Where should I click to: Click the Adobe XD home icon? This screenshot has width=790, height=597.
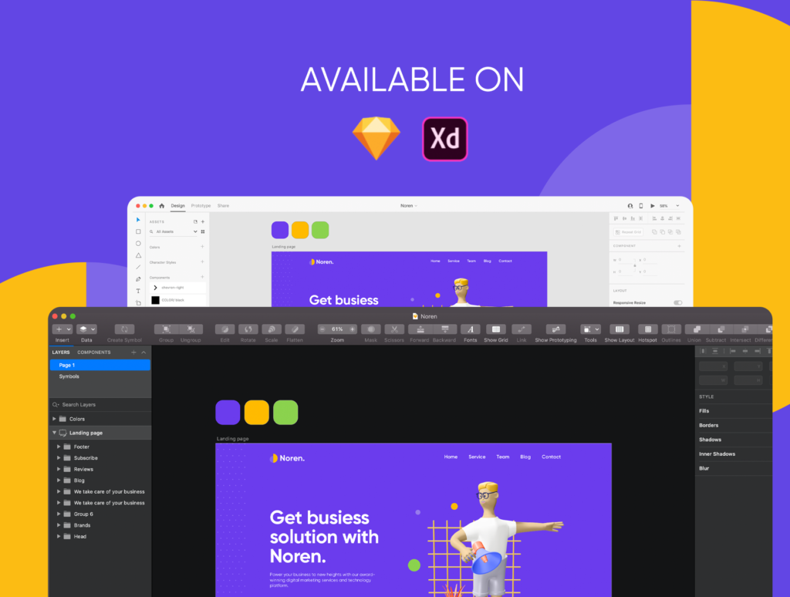(x=161, y=206)
